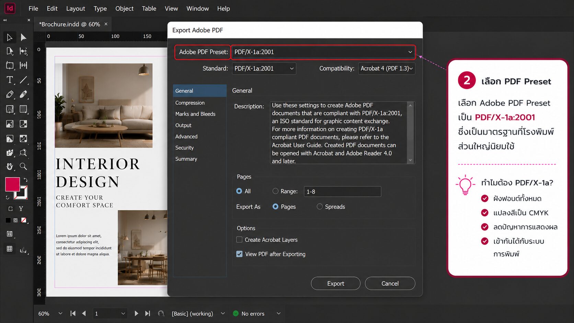Open the [Basic] (working) profile dropdown
Image resolution: width=574 pixels, height=323 pixels.
pyautogui.click(x=223, y=313)
